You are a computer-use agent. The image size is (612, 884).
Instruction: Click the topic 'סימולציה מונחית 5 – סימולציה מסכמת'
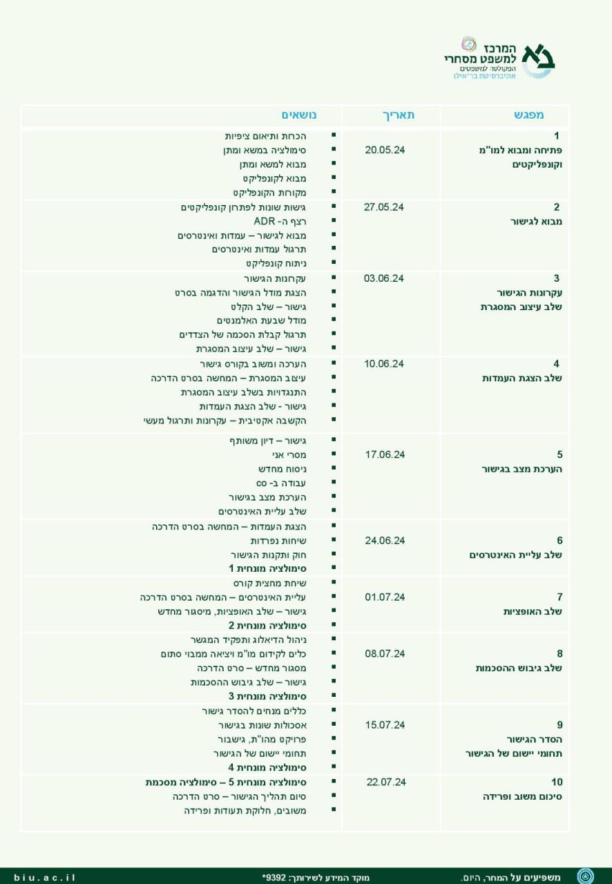(x=226, y=782)
